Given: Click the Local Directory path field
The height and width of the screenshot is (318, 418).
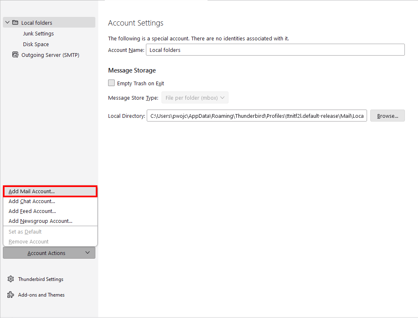Looking at the screenshot, I should pos(256,116).
